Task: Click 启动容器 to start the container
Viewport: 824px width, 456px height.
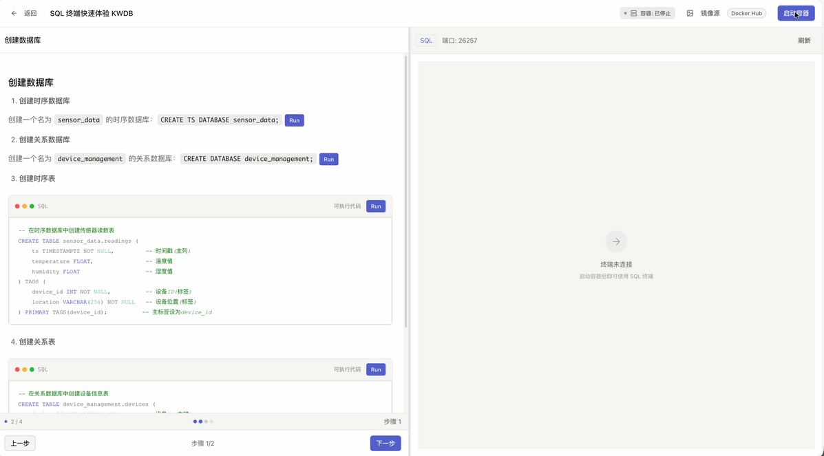Action: pyautogui.click(x=796, y=12)
